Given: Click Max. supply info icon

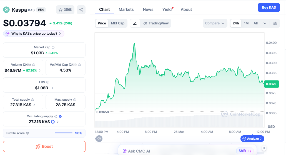Looking at the screenshot, I should 75,100.
